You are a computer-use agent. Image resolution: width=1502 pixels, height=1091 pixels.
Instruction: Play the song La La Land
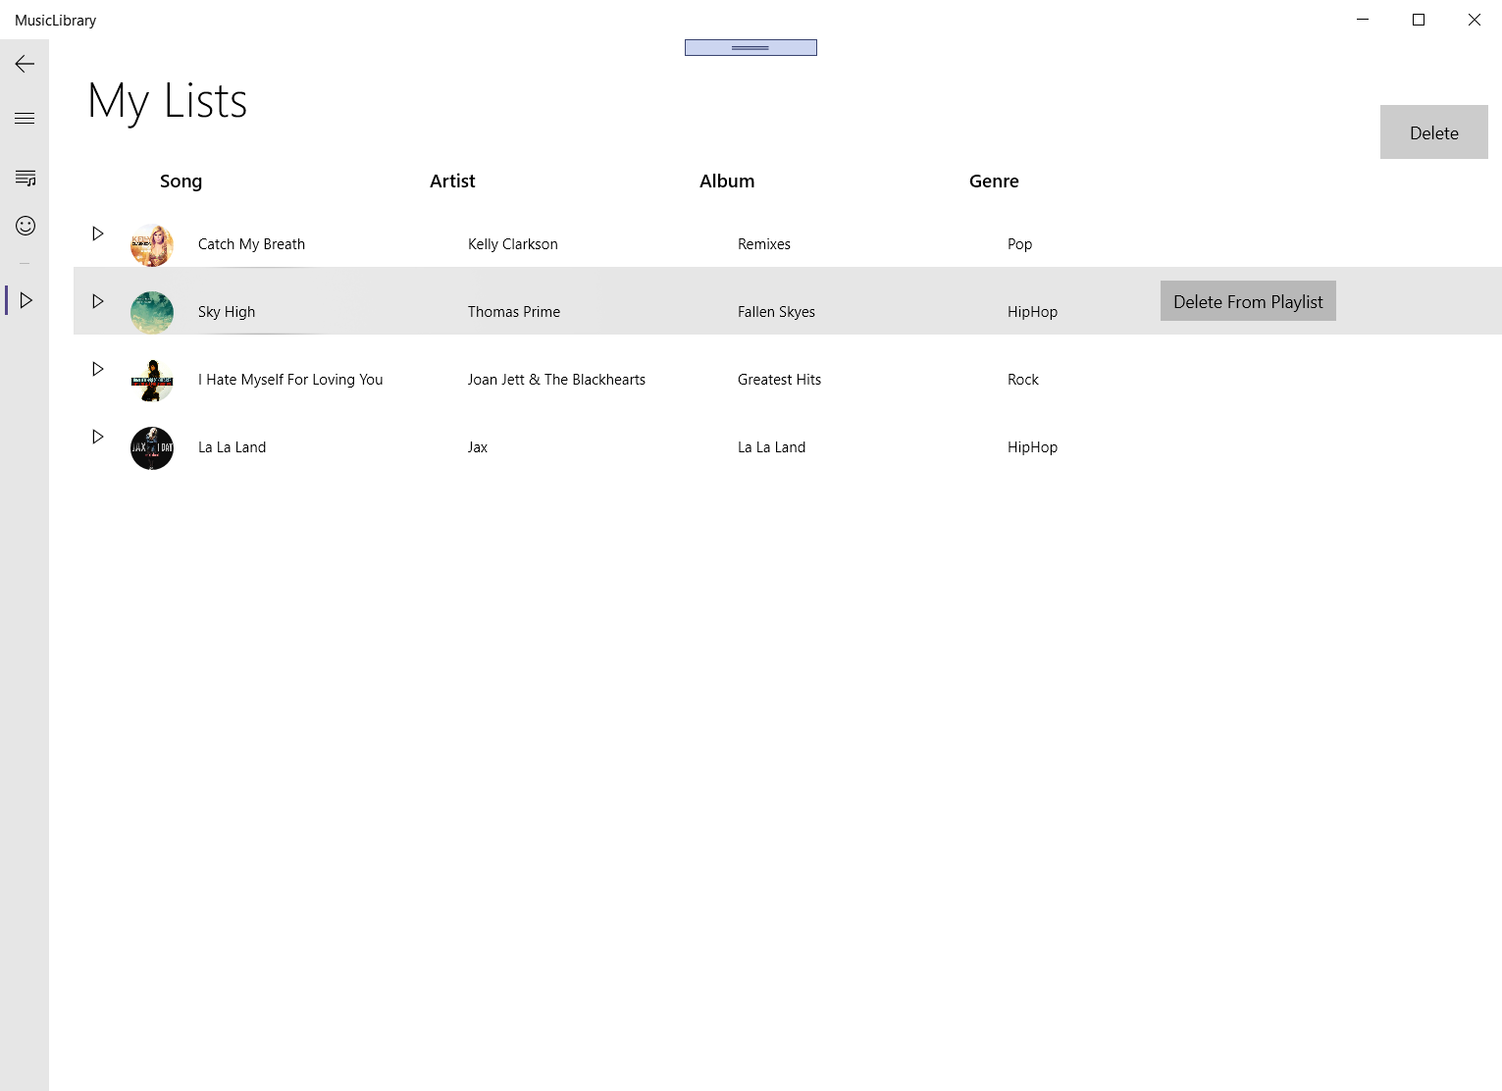[97, 437]
